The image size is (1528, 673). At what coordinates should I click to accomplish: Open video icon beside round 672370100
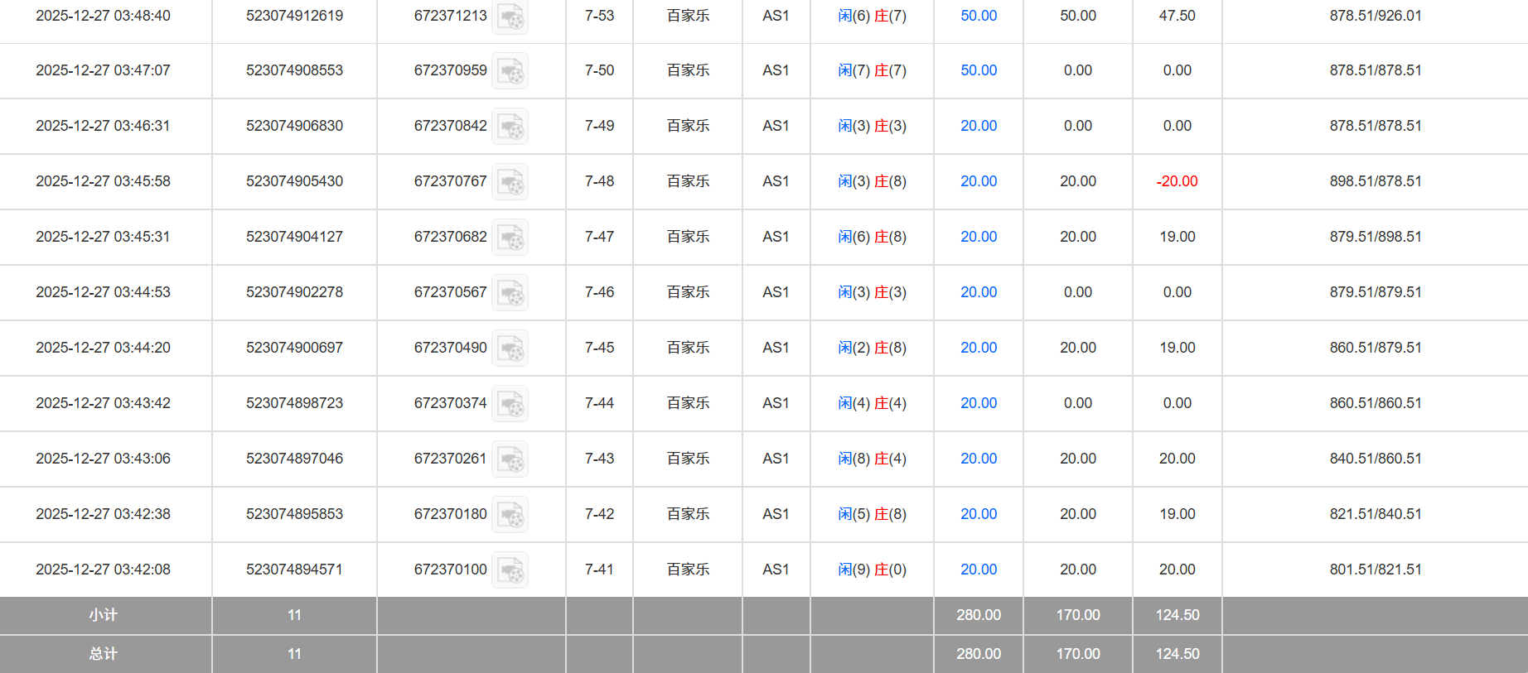coord(510,570)
